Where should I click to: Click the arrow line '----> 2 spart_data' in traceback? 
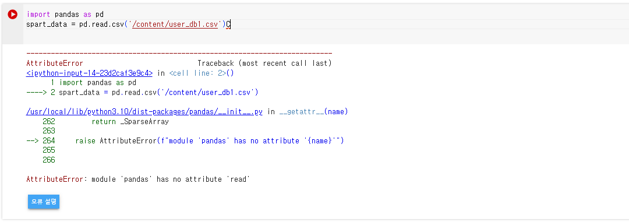[x=142, y=92]
